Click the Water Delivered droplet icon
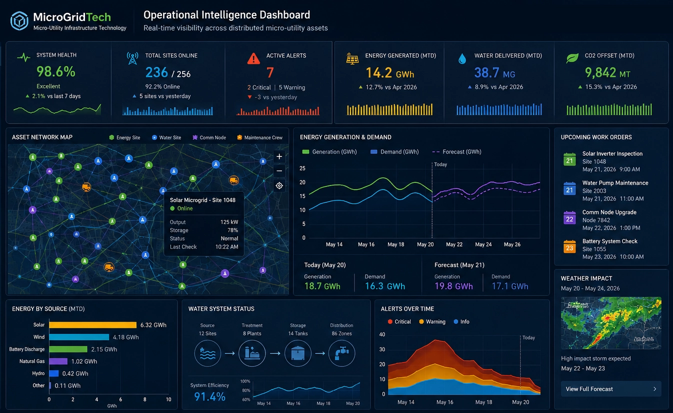This screenshot has height=413, width=673. tap(462, 59)
